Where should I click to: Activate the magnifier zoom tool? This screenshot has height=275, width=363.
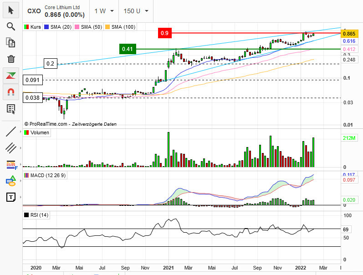(x=11, y=26)
